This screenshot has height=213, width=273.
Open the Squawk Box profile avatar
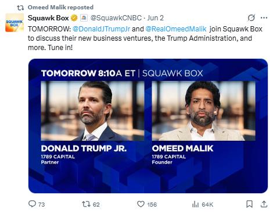tap(15, 23)
